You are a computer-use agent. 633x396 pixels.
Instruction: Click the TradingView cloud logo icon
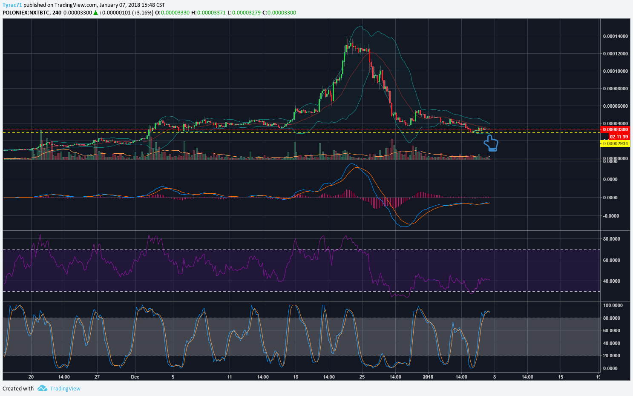[42, 388]
